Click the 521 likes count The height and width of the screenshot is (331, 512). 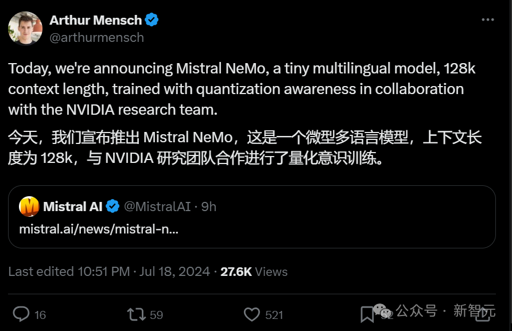274,314
